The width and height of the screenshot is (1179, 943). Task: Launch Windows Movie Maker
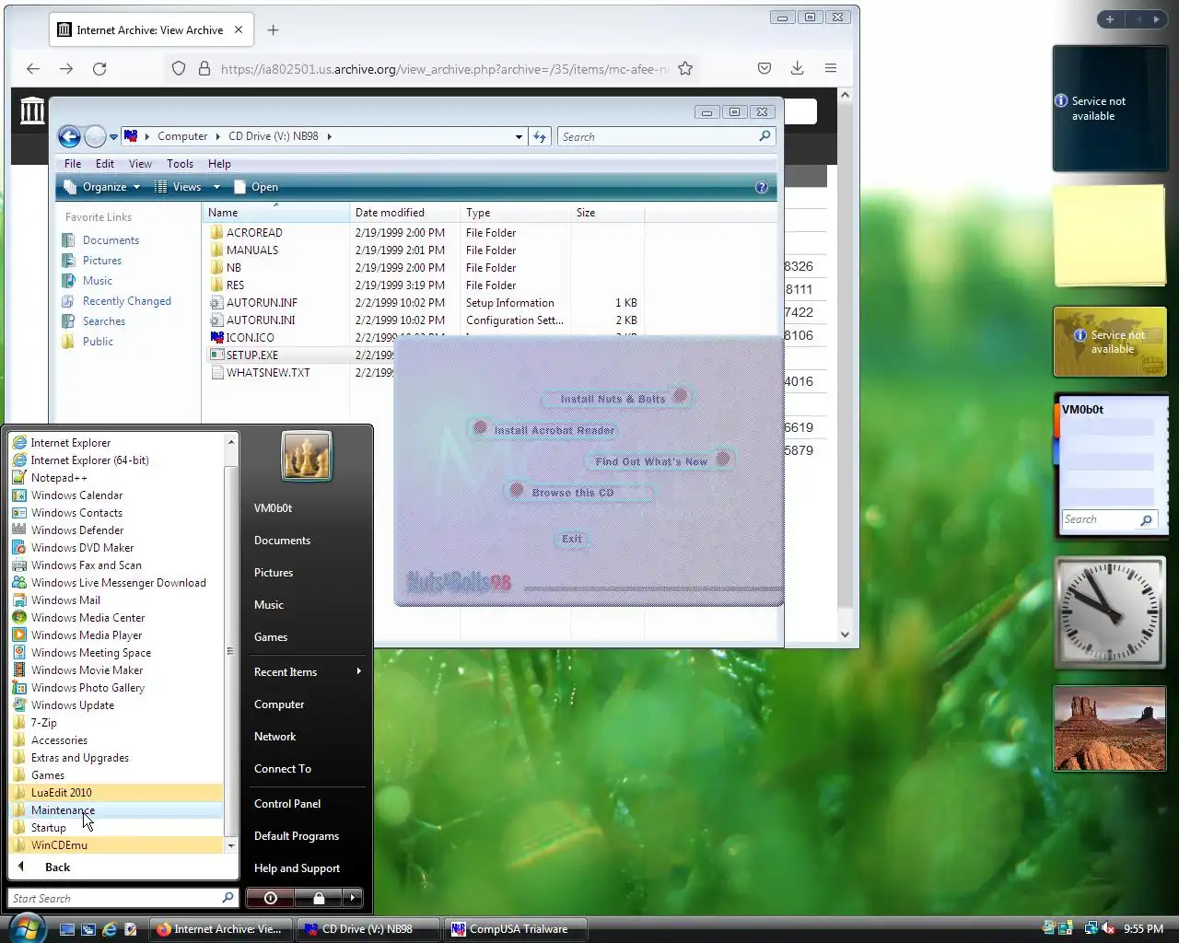[x=87, y=670]
